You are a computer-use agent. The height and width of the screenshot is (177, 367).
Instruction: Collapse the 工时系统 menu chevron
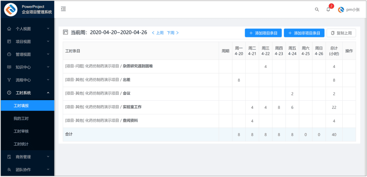coord(48,93)
